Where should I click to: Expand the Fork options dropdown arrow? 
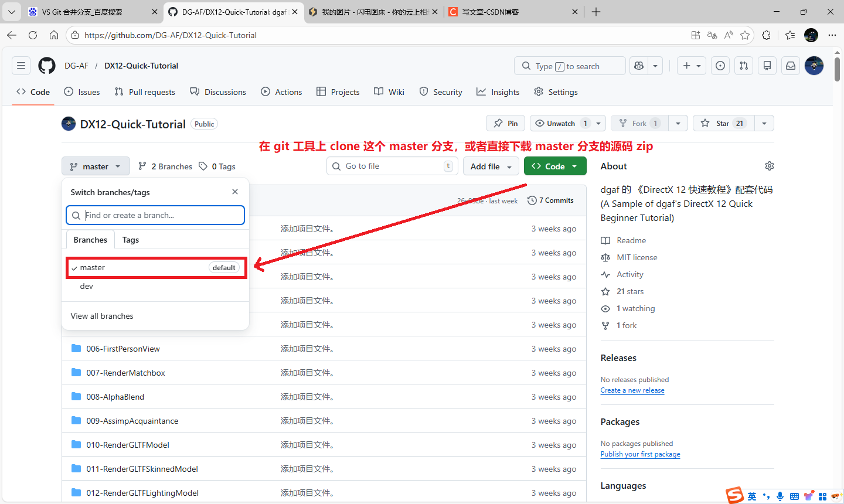[678, 123]
